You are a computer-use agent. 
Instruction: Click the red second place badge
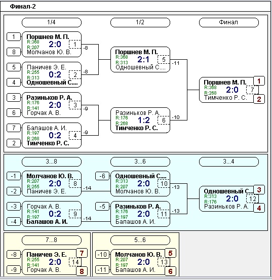pos(259,99)
